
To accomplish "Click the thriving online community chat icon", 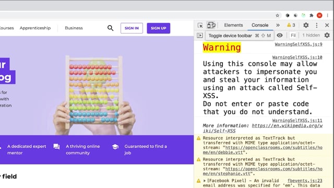I will (x=56, y=147).
